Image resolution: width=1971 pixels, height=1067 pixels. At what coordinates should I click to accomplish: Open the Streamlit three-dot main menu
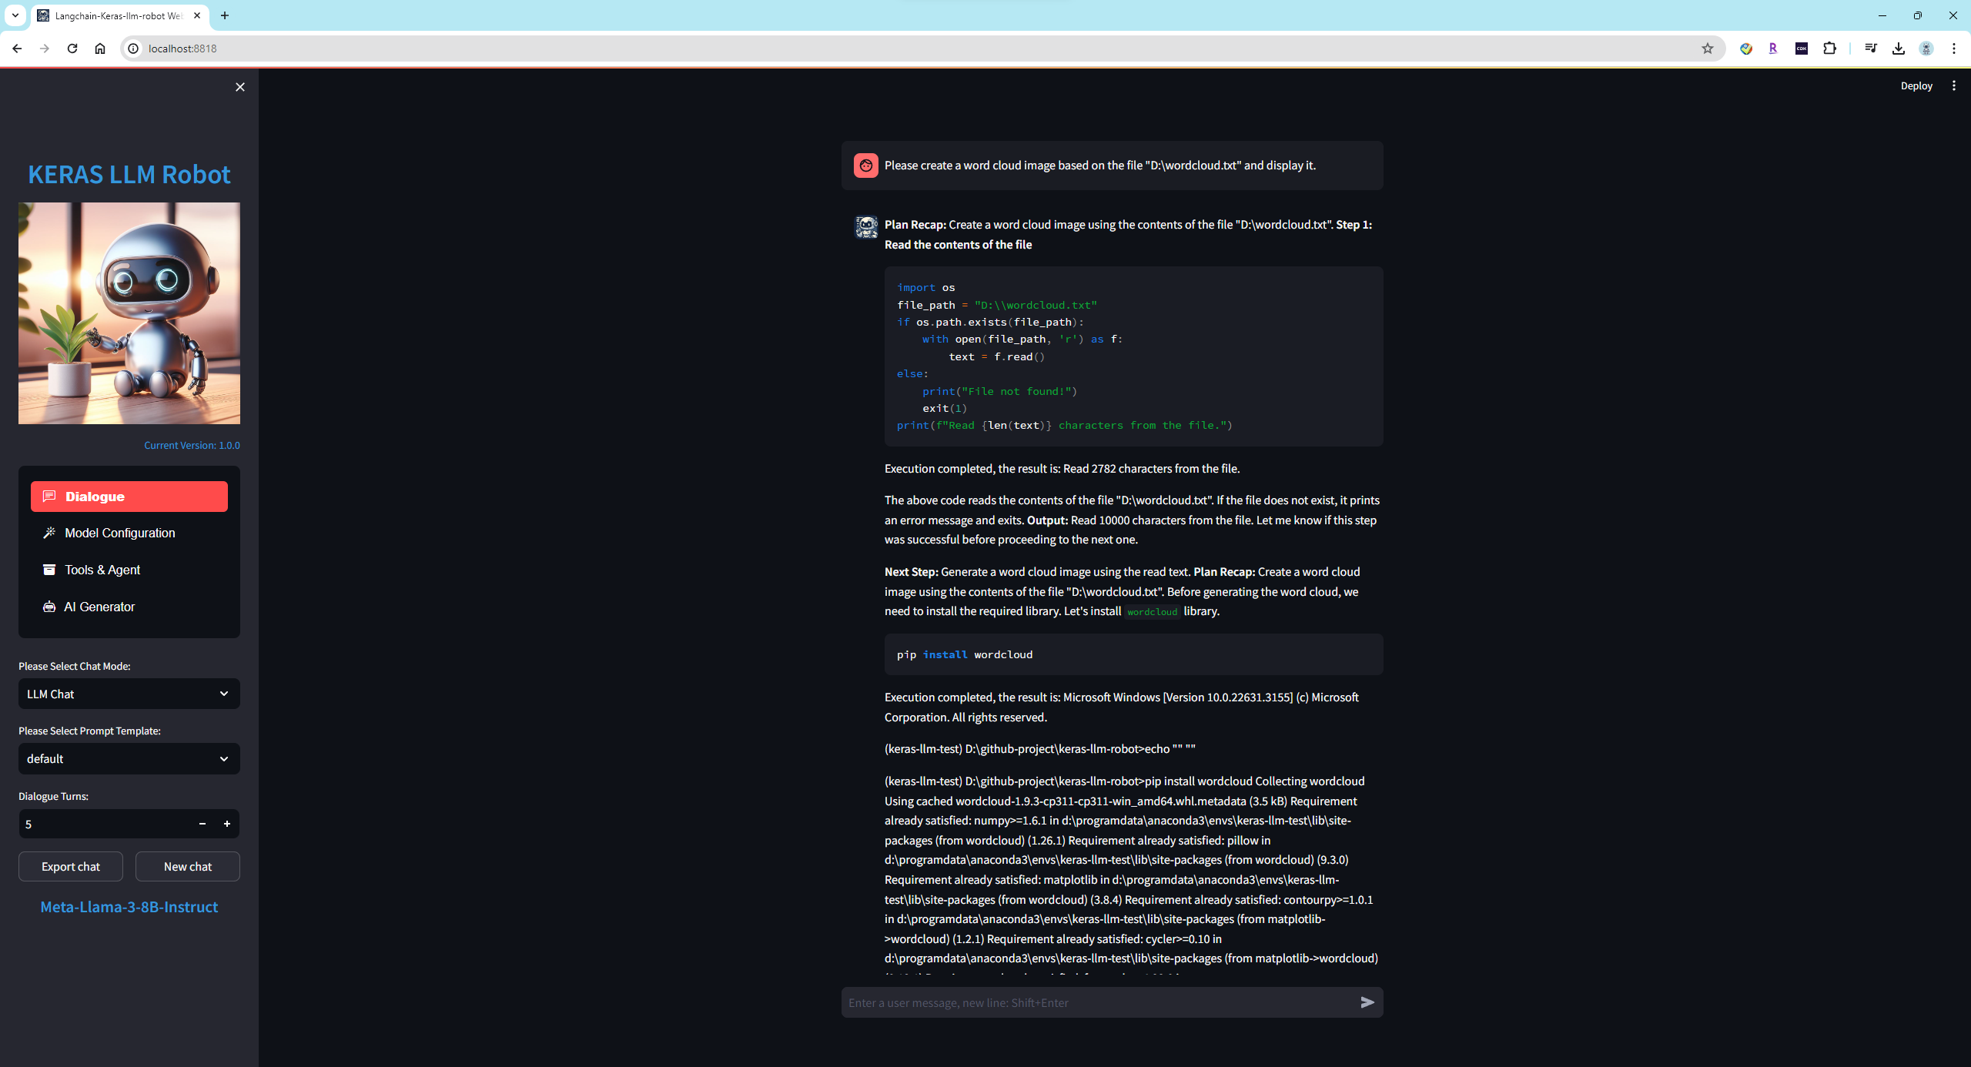1953,86
